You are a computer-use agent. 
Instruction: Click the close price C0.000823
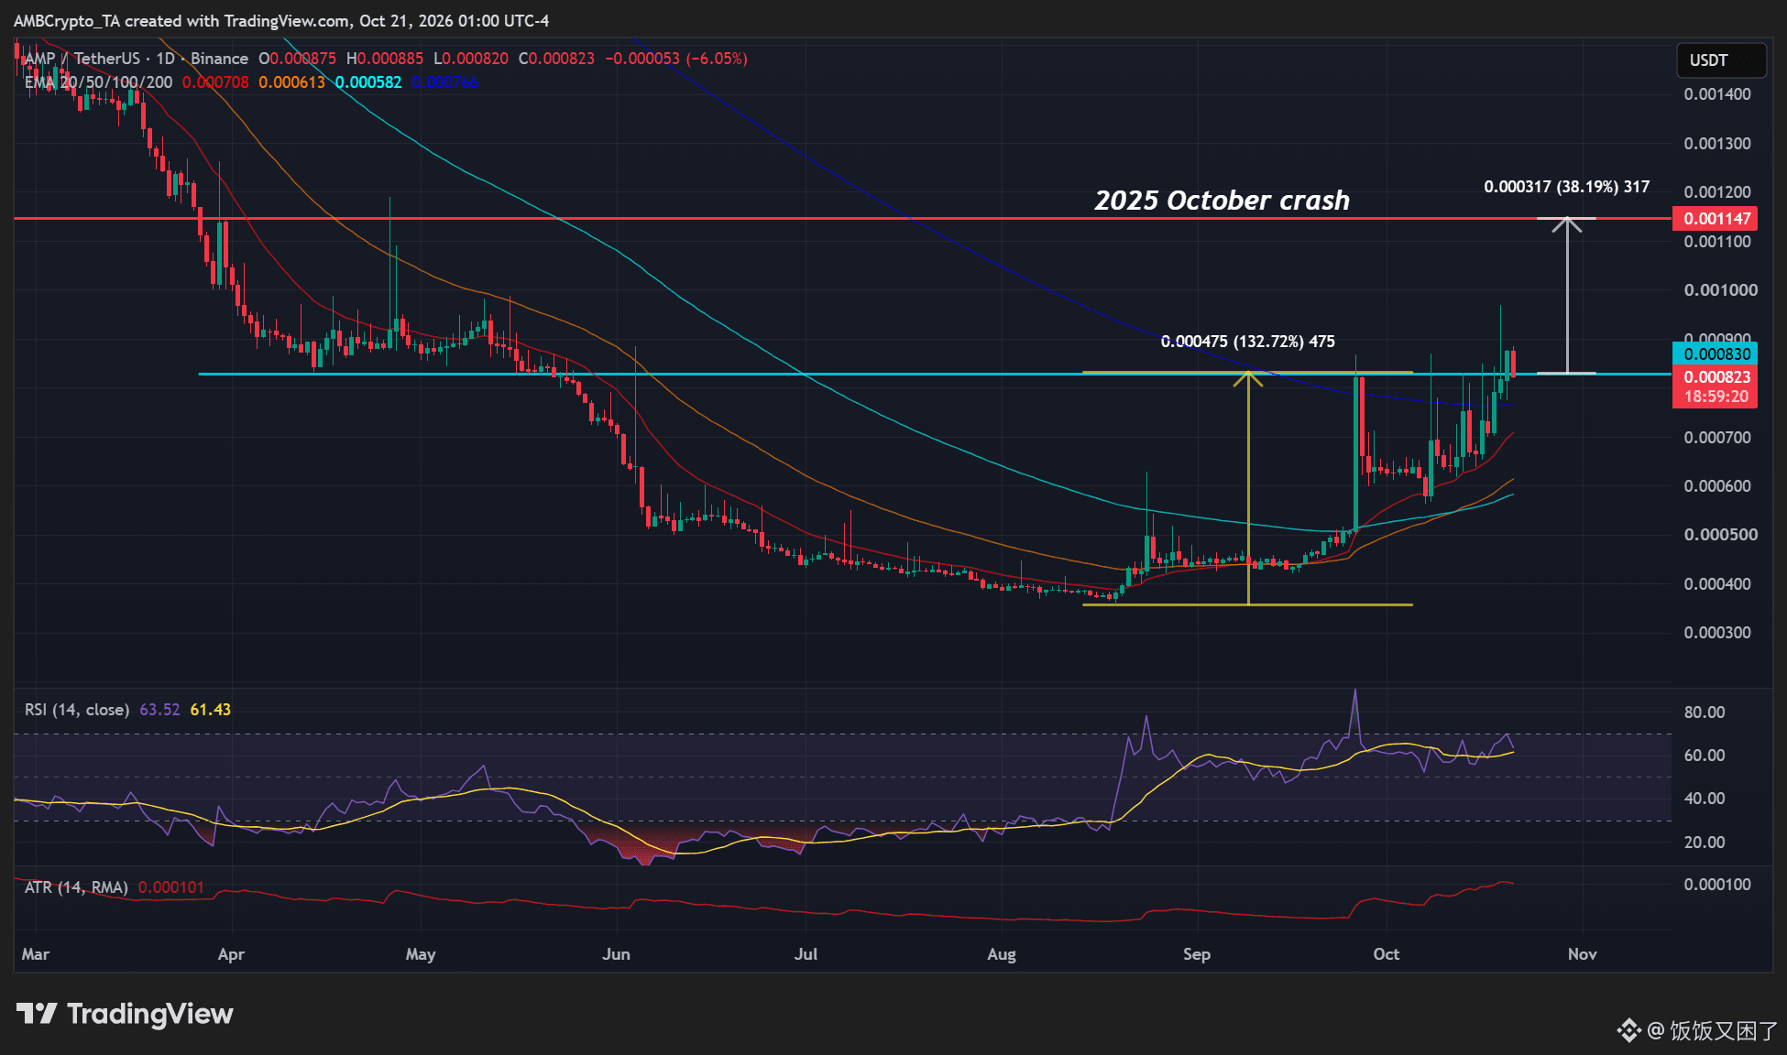click(x=556, y=59)
